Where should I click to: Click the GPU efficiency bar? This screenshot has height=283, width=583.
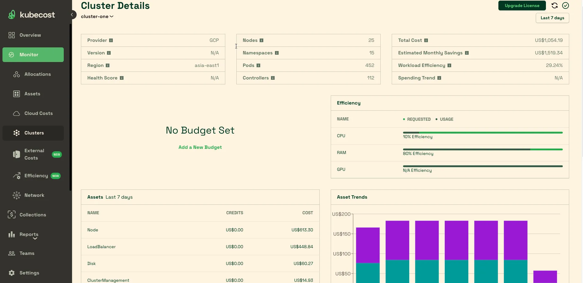483,166
